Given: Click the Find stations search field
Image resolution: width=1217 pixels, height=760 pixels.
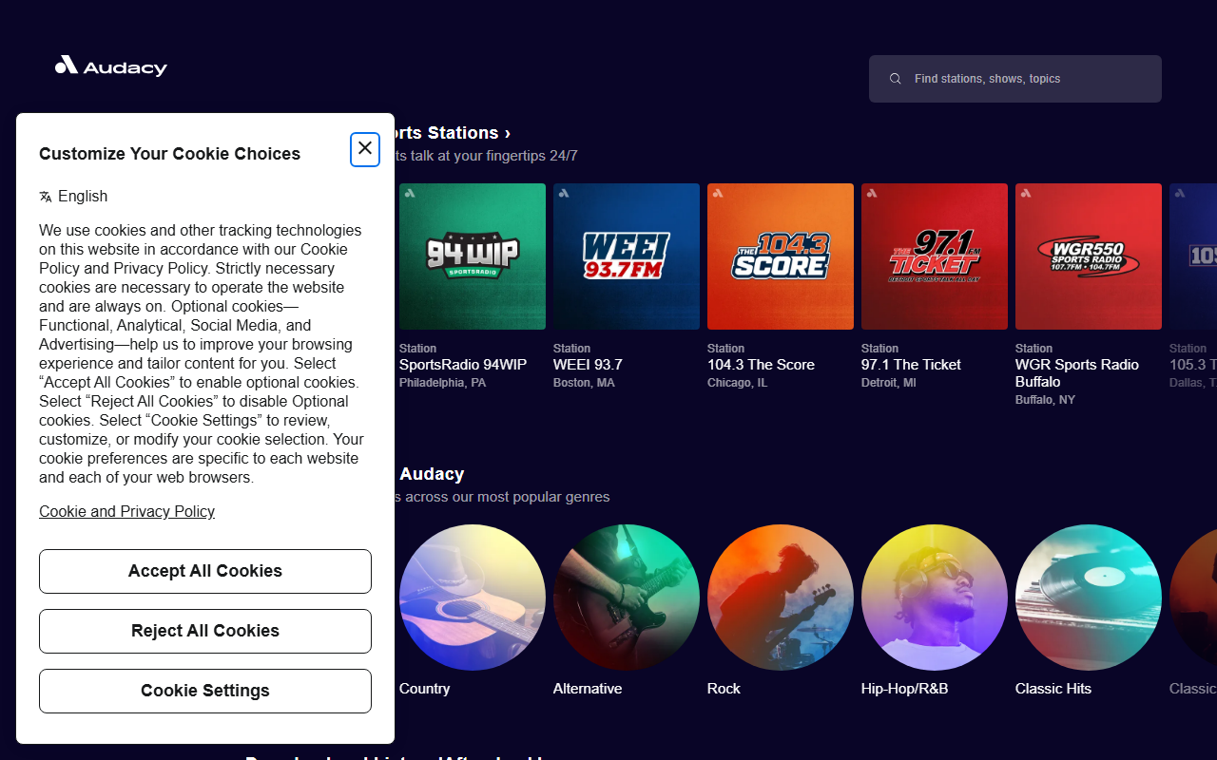Looking at the screenshot, I should click(1015, 79).
